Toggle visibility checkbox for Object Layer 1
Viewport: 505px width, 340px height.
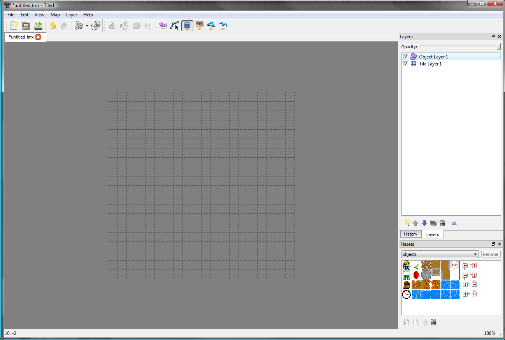pos(406,57)
